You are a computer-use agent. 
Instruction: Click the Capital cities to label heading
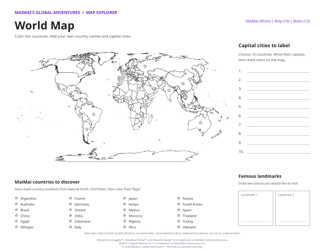[x=264, y=46]
